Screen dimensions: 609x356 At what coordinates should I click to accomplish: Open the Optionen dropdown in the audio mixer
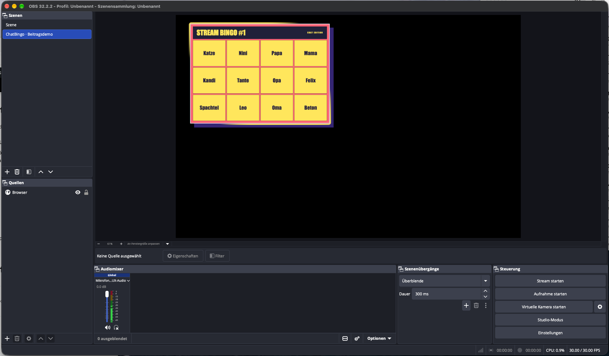pos(379,338)
